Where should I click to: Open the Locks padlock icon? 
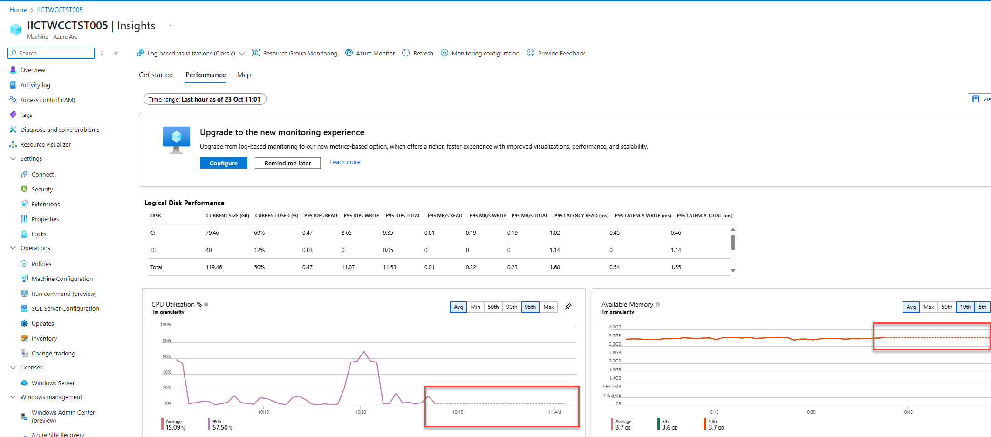coord(24,234)
